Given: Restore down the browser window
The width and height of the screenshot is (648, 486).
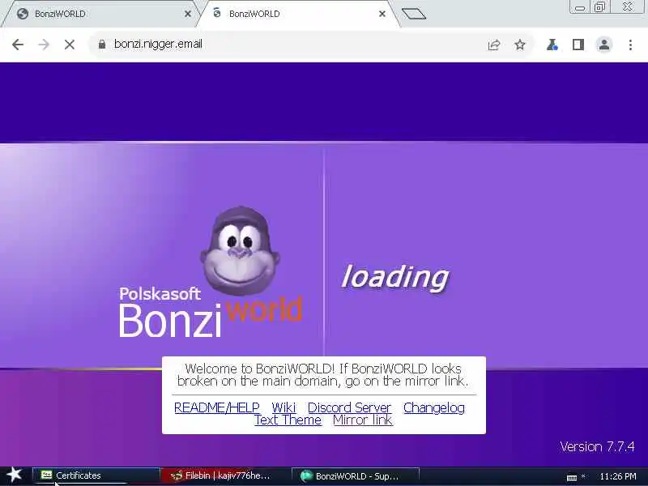Looking at the screenshot, I should tap(600, 6).
